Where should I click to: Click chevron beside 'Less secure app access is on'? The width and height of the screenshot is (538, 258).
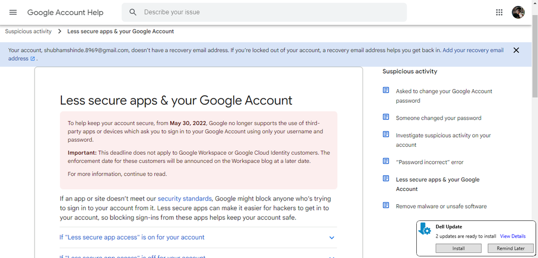point(332,238)
